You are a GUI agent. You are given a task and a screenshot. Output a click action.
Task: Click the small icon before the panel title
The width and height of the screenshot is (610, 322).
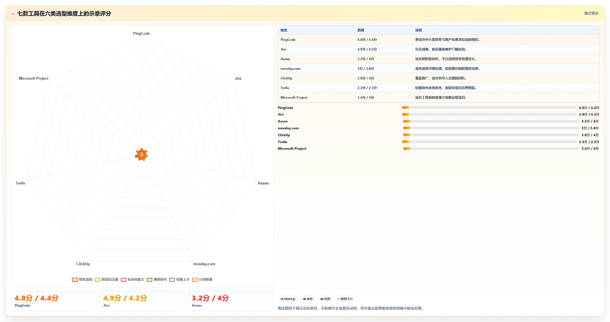(x=13, y=14)
